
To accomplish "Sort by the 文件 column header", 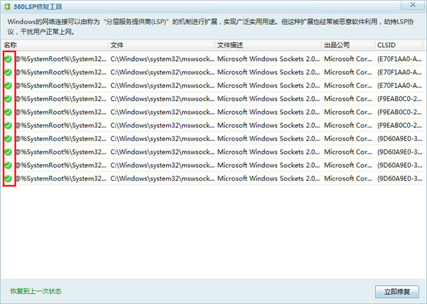I will (162, 45).
